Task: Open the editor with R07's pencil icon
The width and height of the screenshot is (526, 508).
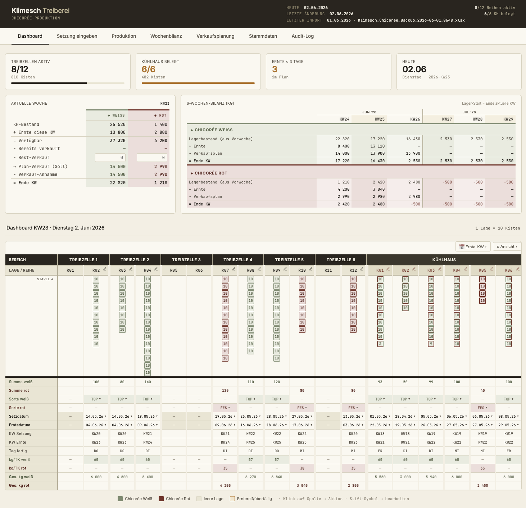Action: [234, 269]
